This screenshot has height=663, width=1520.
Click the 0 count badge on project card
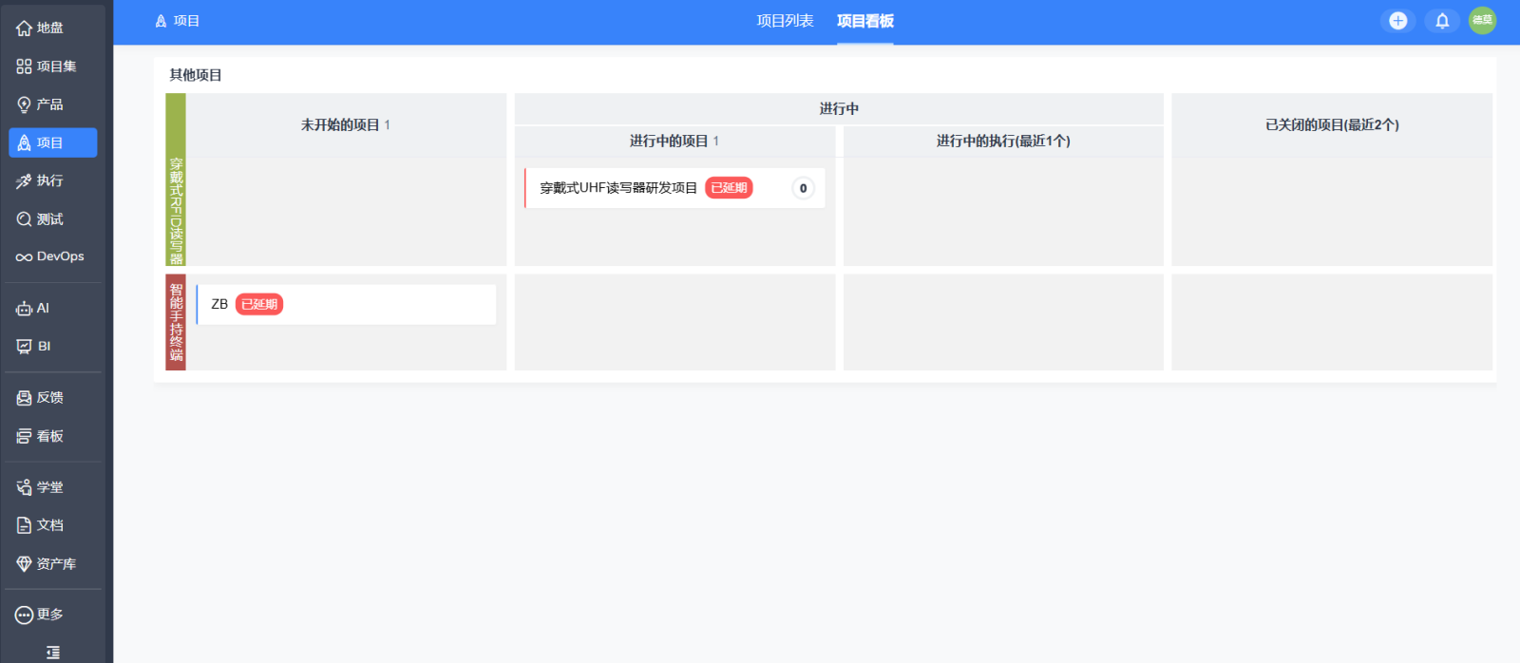pos(803,188)
